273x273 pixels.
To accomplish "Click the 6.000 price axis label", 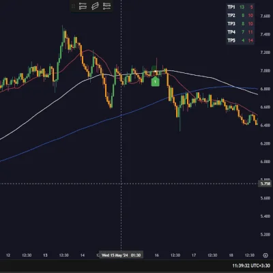I will 265,162.
